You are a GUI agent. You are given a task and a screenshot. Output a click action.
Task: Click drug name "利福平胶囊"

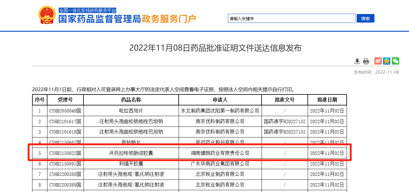[x=131, y=164]
